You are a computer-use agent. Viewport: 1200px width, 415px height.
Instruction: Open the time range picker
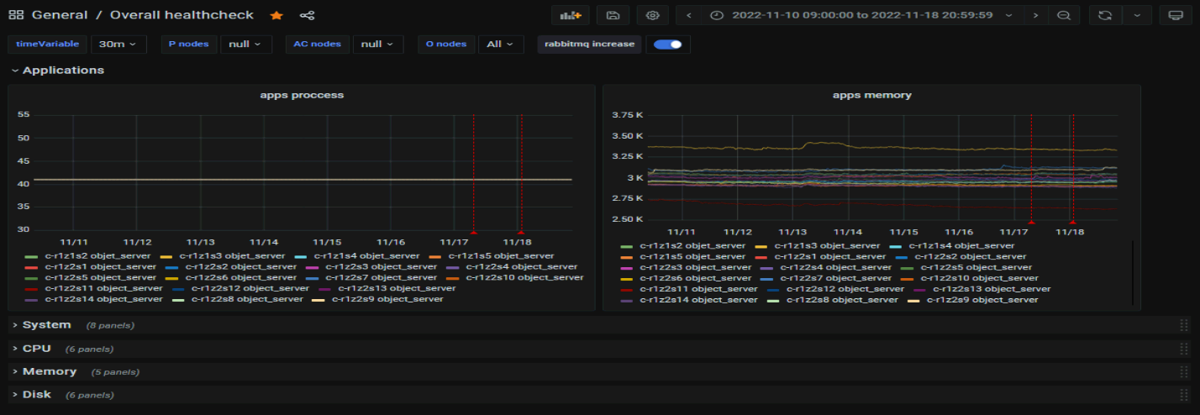point(861,15)
